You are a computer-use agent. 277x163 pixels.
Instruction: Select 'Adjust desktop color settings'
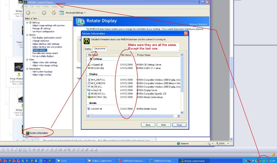coord(46,44)
